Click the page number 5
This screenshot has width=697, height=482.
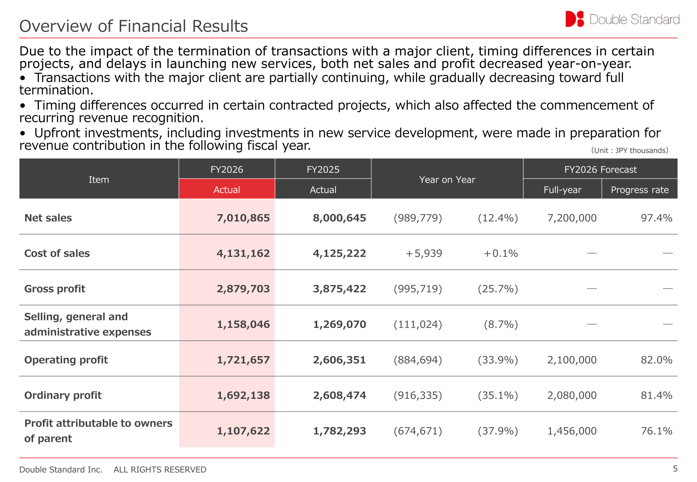click(675, 469)
